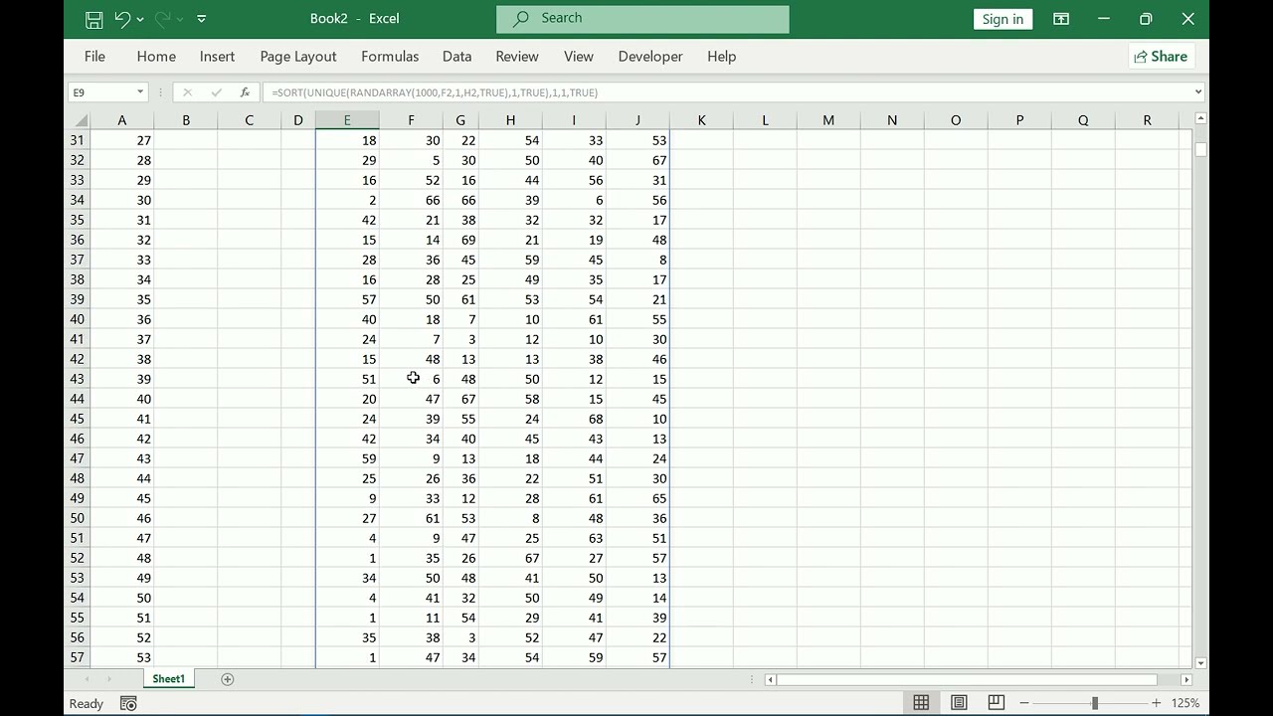This screenshot has height=716, width=1273.
Task: Select column K header
Action: (701, 120)
